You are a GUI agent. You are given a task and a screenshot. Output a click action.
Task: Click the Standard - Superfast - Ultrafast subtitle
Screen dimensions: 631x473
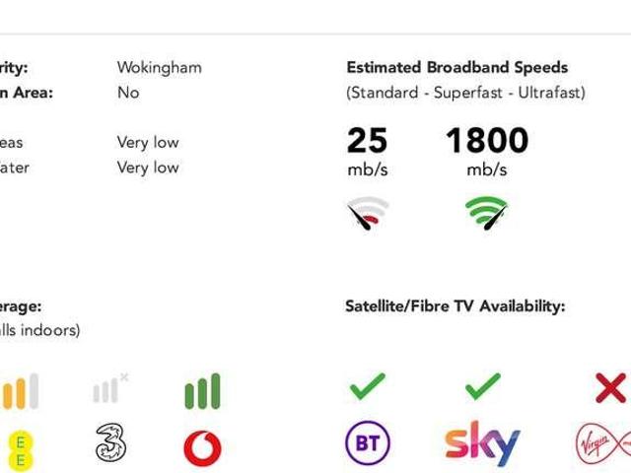(465, 93)
